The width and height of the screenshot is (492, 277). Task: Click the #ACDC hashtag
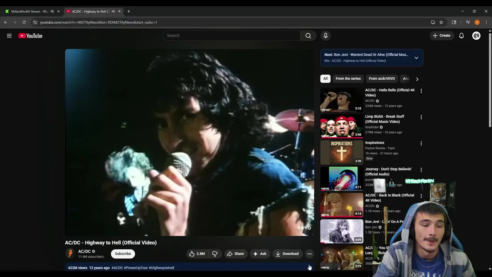click(x=117, y=268)
